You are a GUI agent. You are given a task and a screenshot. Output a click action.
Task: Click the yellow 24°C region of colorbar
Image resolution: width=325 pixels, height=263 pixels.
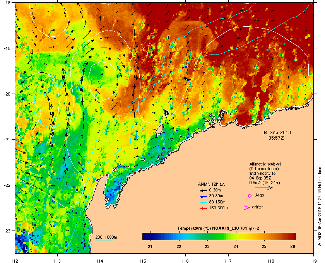point(236,236)
